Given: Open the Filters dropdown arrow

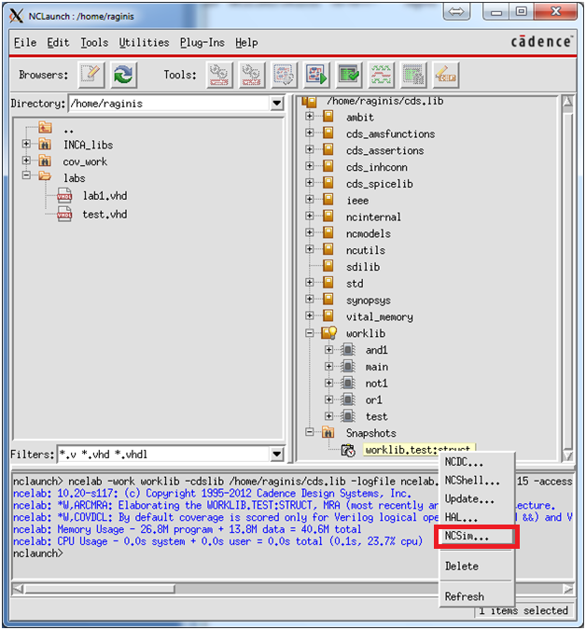Looking at the screenshot, I should tap(276, 455).
